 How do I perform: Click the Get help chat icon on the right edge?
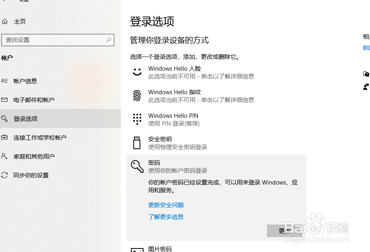pos(366,74)
